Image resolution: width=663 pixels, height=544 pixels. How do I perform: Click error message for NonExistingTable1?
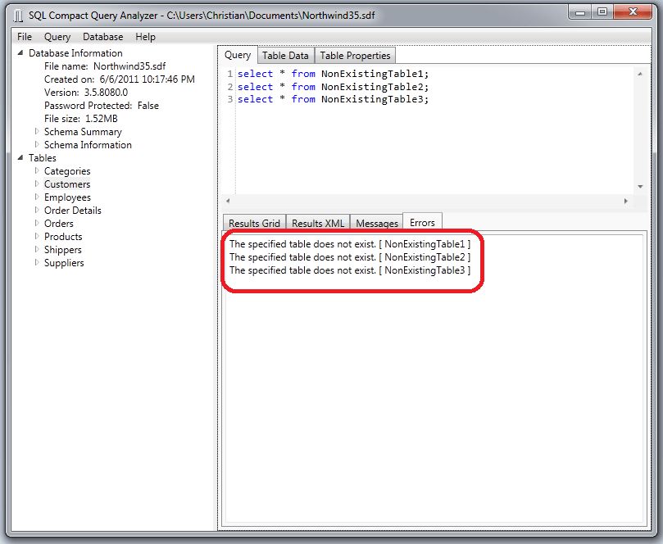(350, 244)
